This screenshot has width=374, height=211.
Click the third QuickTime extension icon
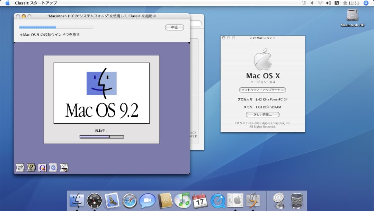point(42,168)
